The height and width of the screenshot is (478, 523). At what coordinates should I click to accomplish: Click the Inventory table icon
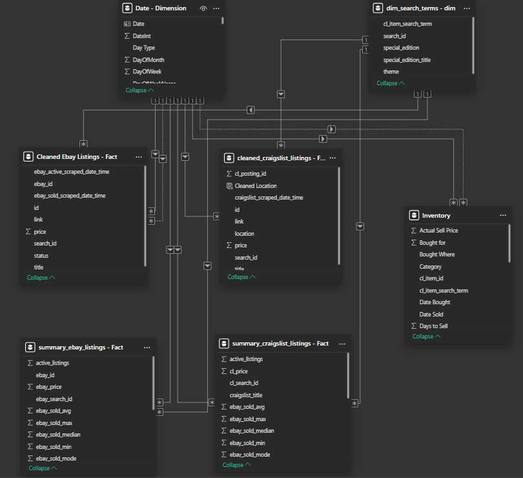pos(414,215)
